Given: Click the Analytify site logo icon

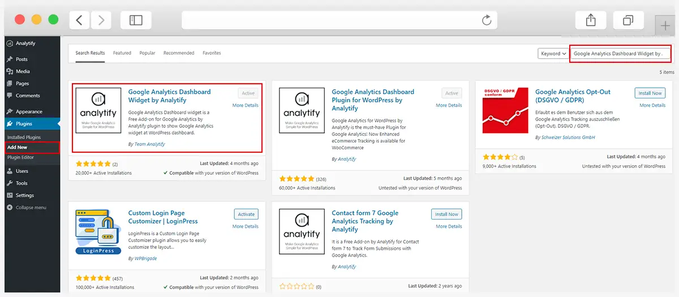Looking at the screenshot, I should [10, 43].
